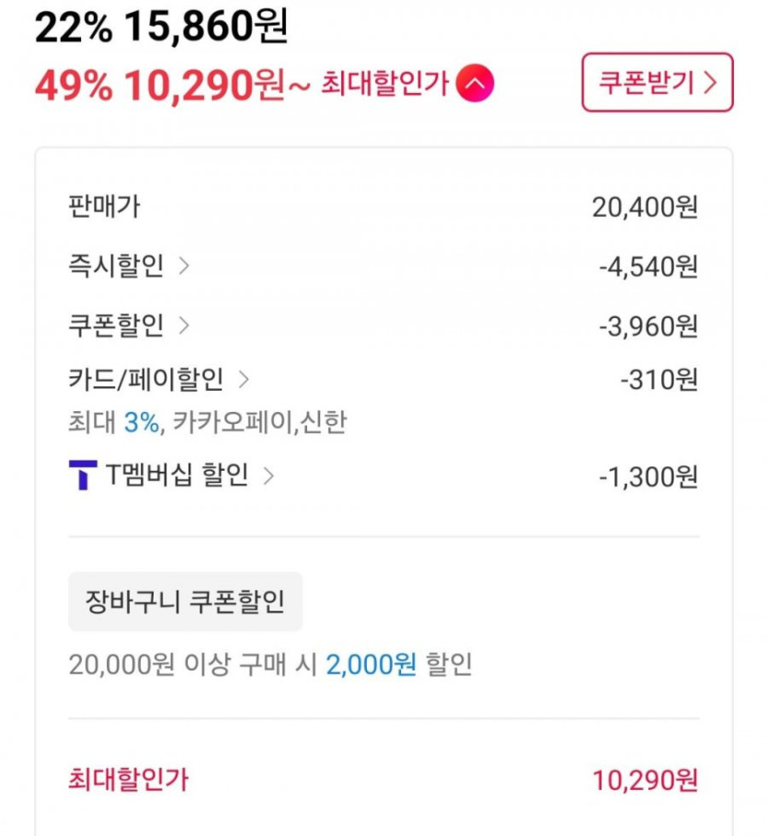Click the 쿠폰받기 button
The width and height of the screenshot is (768, 836).
click(x=657, y=83)
